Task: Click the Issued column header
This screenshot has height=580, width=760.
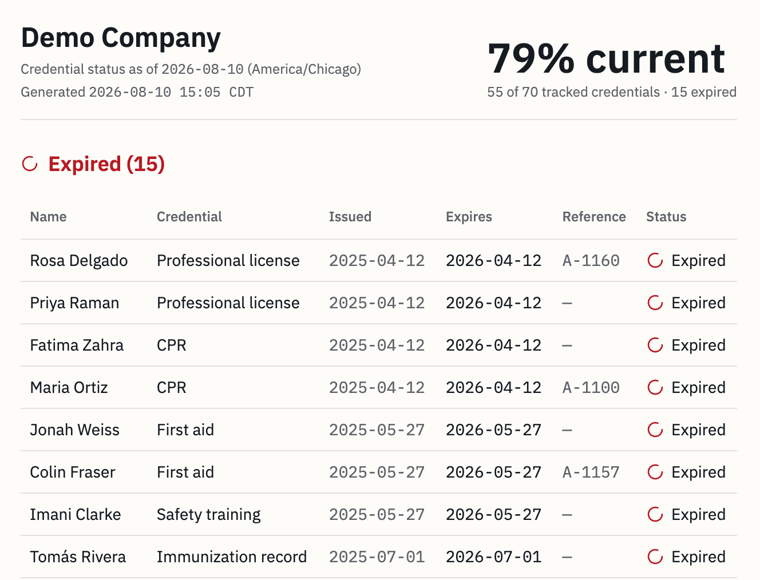Action: [x=350, y=217]
